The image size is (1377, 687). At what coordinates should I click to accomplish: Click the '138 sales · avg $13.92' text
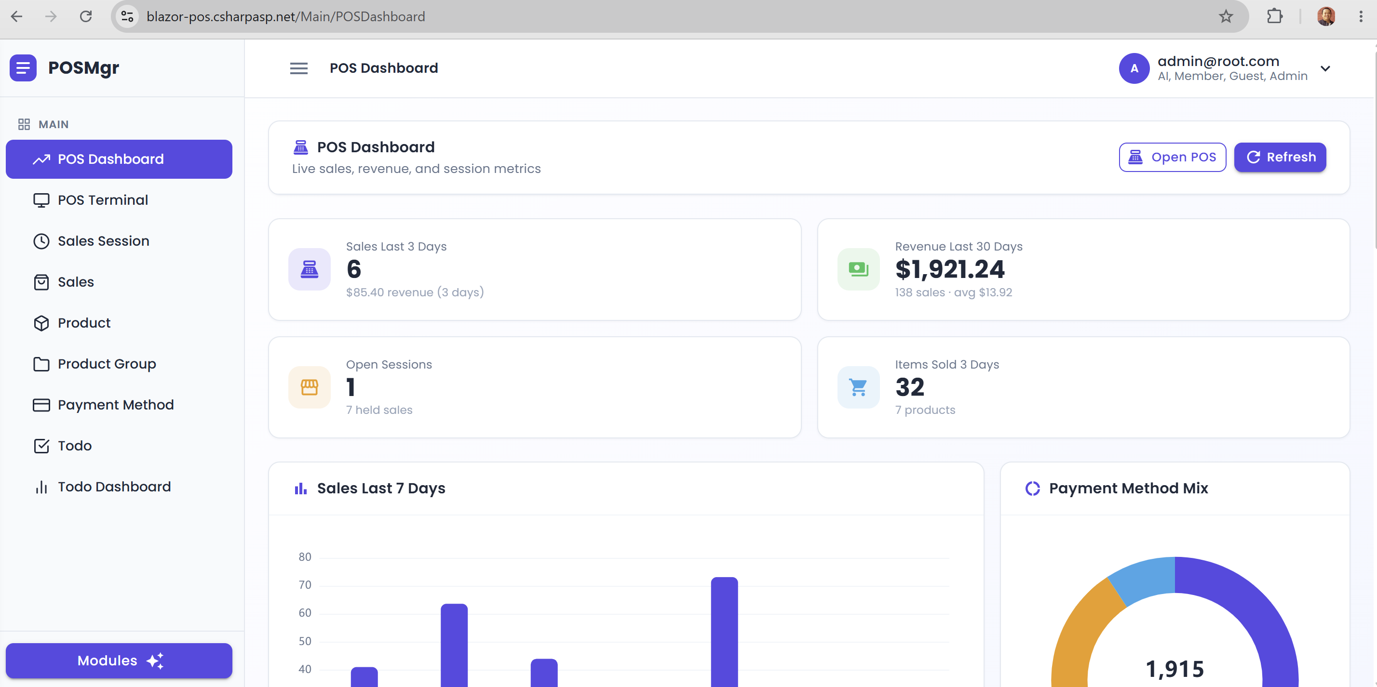954,293
